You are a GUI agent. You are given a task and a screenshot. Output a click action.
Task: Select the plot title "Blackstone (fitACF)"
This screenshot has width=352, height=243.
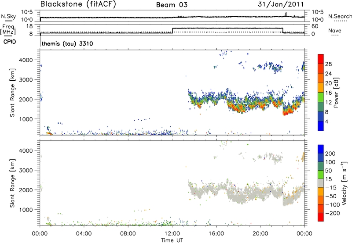[x=78, y=4]
